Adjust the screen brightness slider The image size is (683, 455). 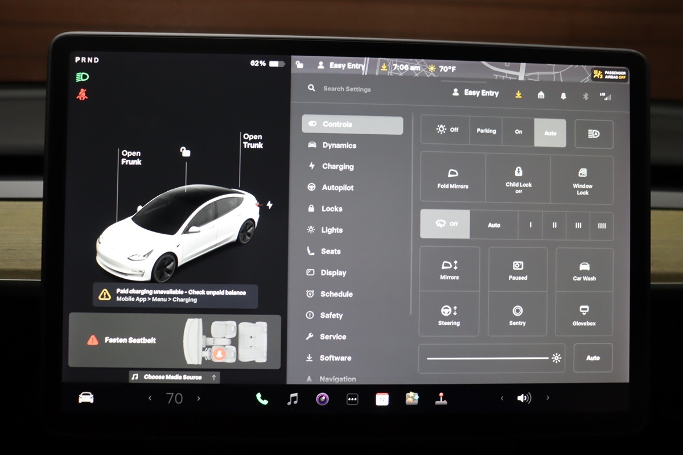click(x=489, y=358)
